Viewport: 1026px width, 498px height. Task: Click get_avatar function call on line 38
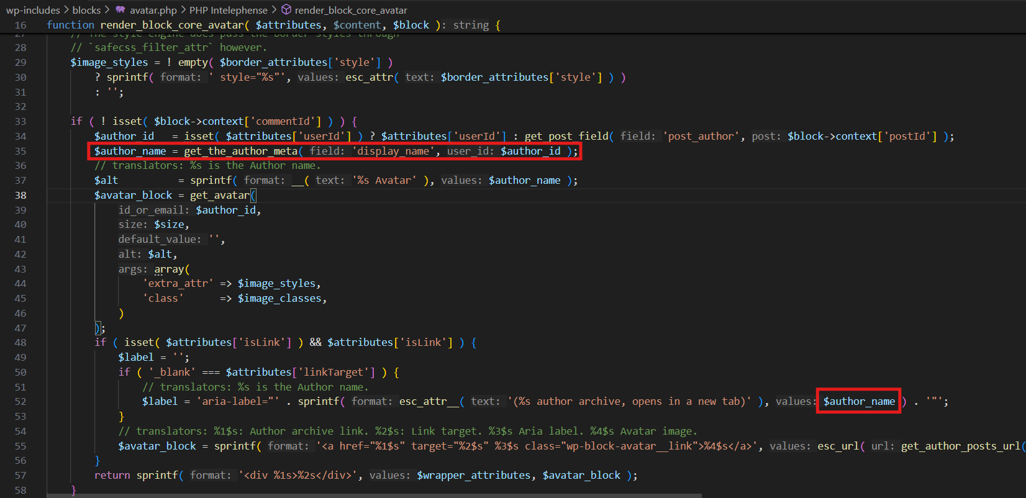219,195
